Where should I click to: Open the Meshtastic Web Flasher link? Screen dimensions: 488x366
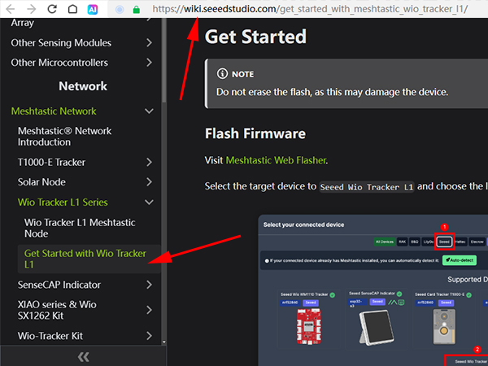[276, 160]
